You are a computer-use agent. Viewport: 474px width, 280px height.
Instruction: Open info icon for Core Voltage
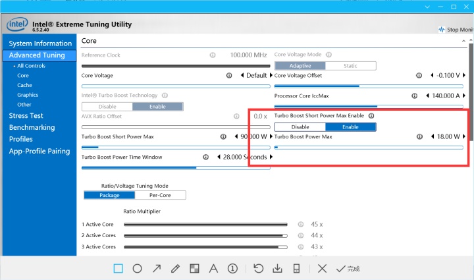(229, 75)
